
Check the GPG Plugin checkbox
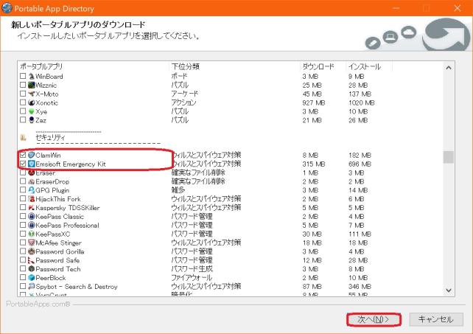pos(23,190)
